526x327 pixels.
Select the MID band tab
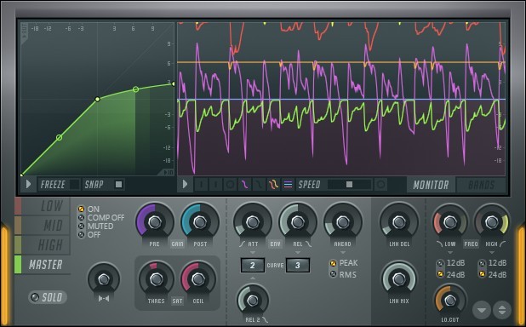(43, 226)
